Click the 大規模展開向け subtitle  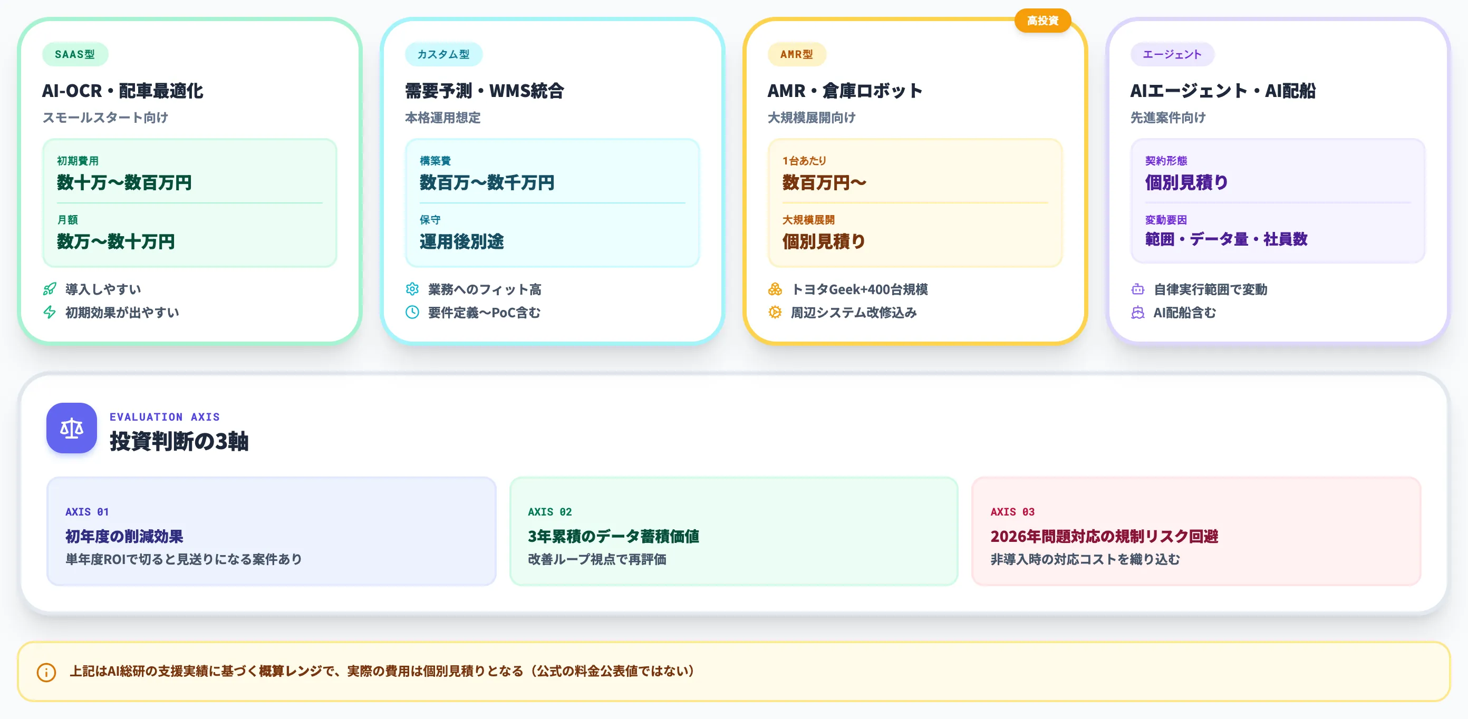point(812,118)
